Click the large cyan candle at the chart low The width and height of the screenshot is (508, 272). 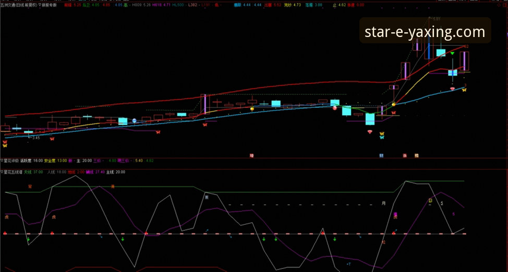[370, 119]
